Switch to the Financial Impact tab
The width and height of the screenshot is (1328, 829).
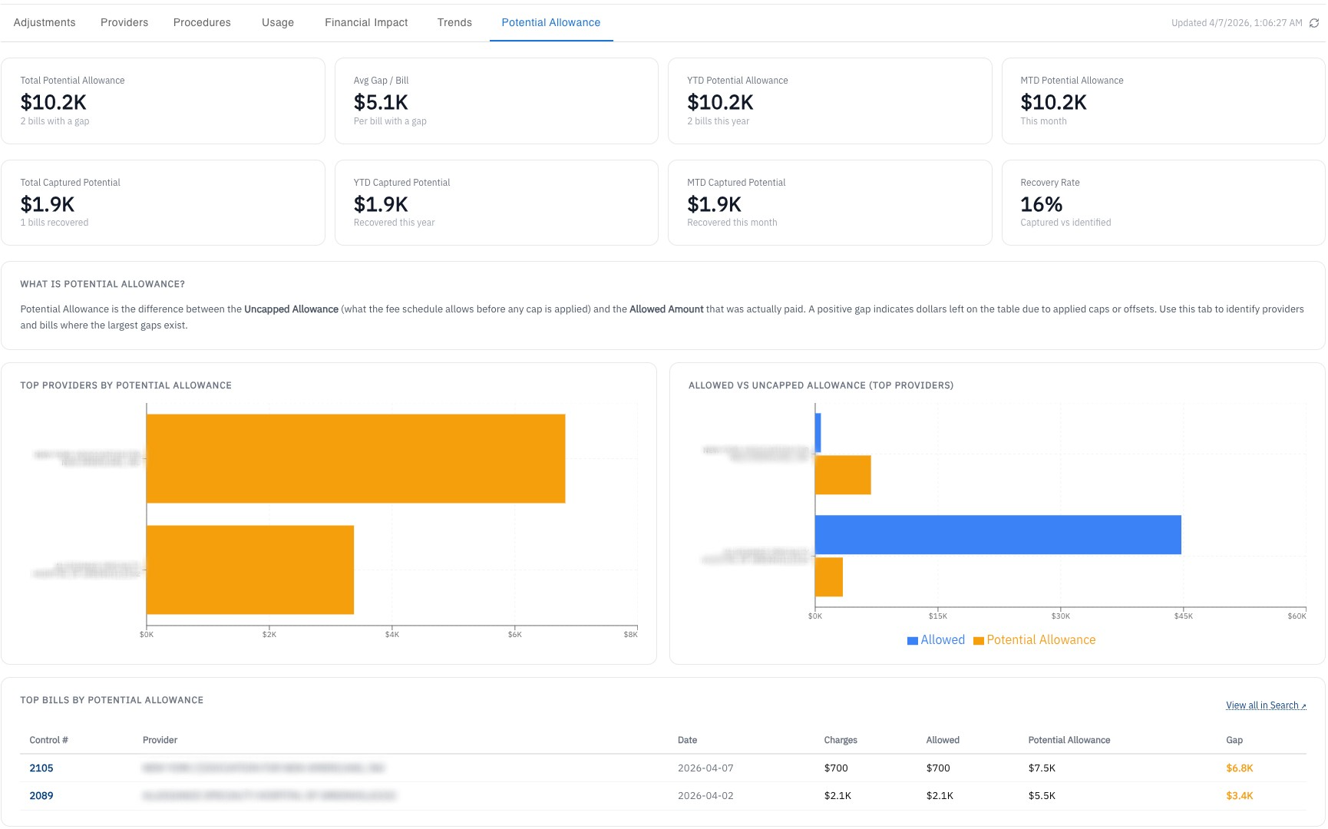tap(366, 22)
